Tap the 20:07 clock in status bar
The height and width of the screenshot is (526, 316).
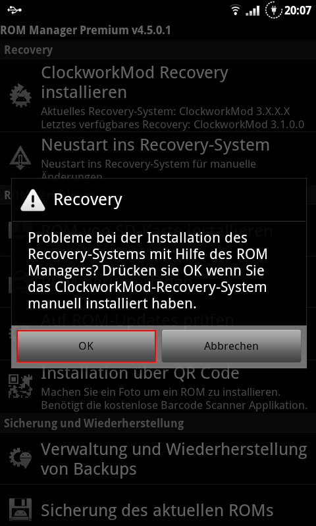point(298,11)
